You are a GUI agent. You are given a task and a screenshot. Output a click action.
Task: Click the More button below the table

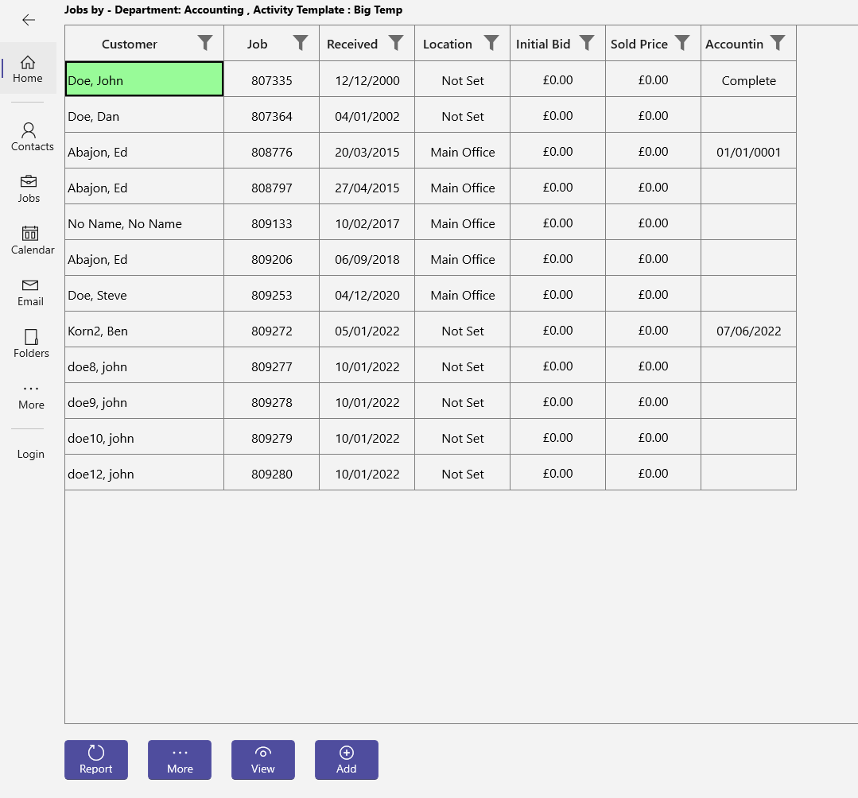[180, 760]
